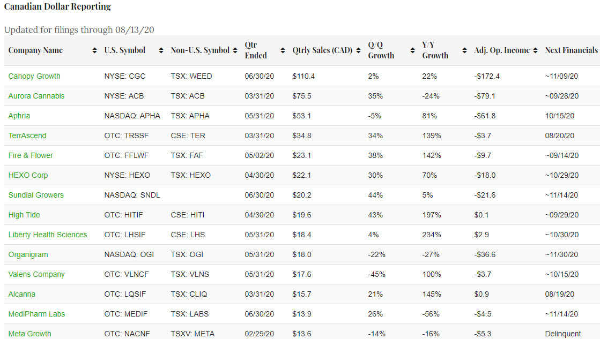
Task: Click the HEXO Corp link
Action: click(x=28, y=175)
